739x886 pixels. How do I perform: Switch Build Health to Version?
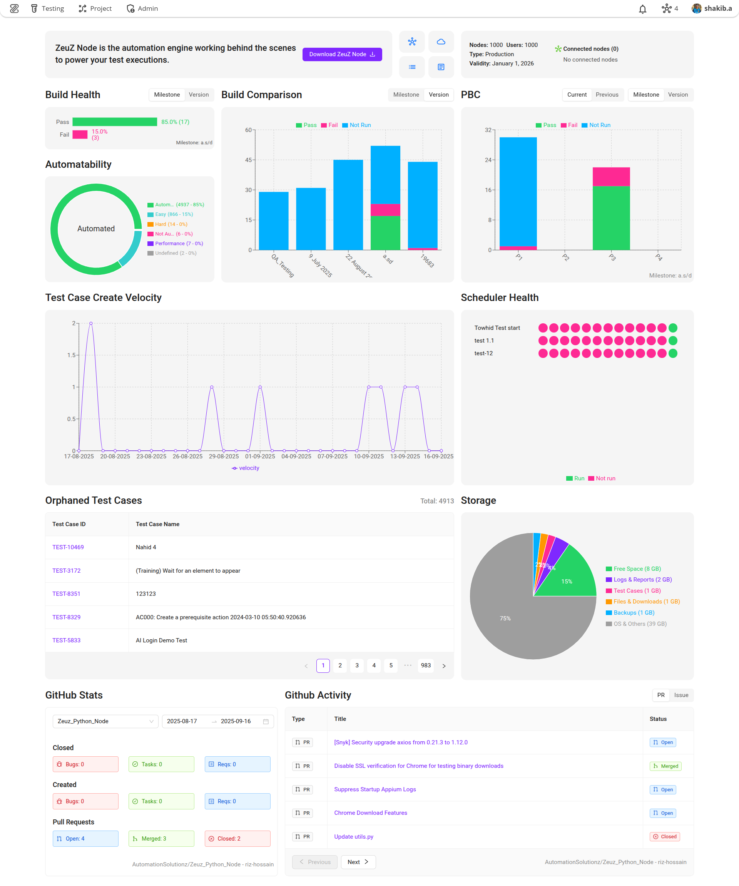click(x=199, y=95)
